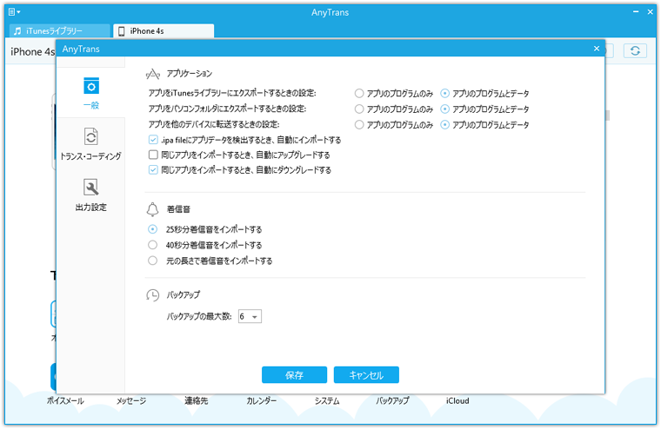Select 元の長さで着信音をインポートする option
Screen dimensions: 661x429
point(152,261)
